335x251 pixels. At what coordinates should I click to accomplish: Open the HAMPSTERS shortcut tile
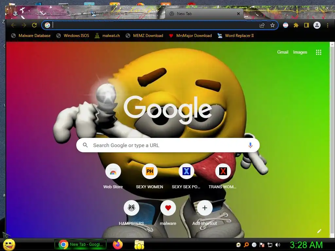pyautogui.click(x=132, y=213)
